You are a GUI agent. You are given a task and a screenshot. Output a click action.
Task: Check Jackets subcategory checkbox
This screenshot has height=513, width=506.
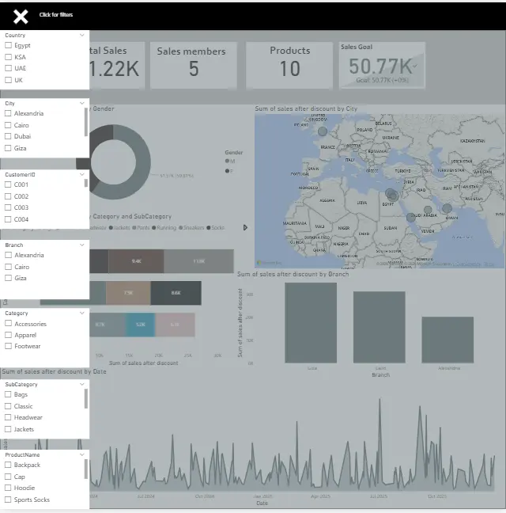click(8, 429)
